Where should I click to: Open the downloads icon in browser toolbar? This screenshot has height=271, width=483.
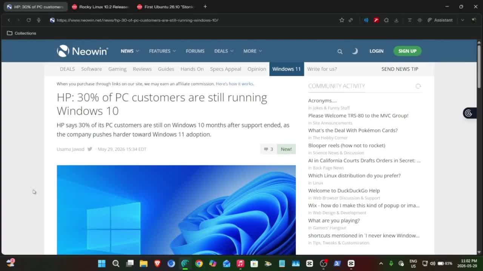[x=396, y=20]
